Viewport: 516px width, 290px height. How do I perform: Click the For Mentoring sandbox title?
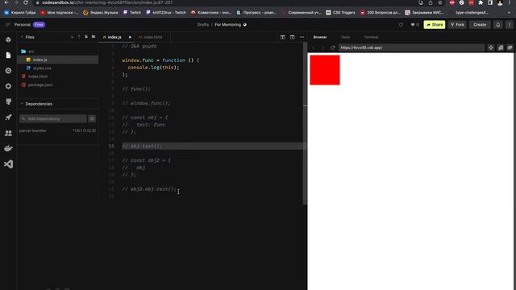pos(227,25)
